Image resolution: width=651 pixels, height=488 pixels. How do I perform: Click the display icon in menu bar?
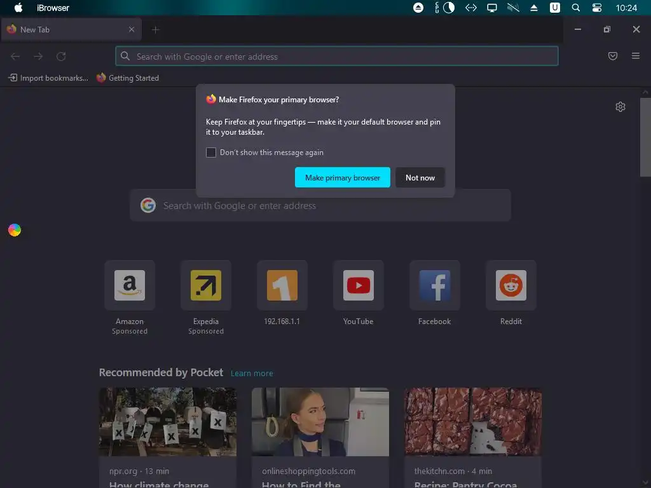point(491,8)
